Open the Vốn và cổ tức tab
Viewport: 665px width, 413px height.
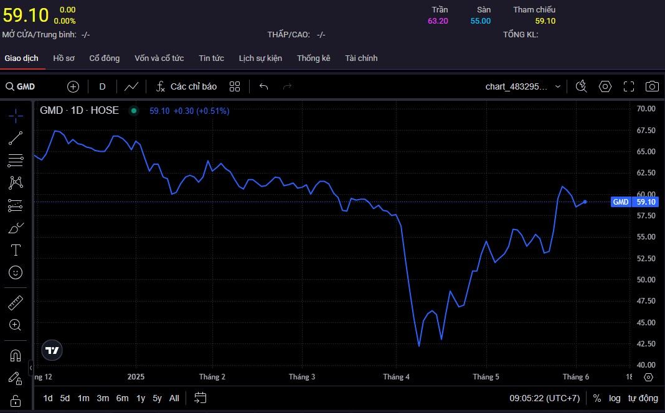159,58
